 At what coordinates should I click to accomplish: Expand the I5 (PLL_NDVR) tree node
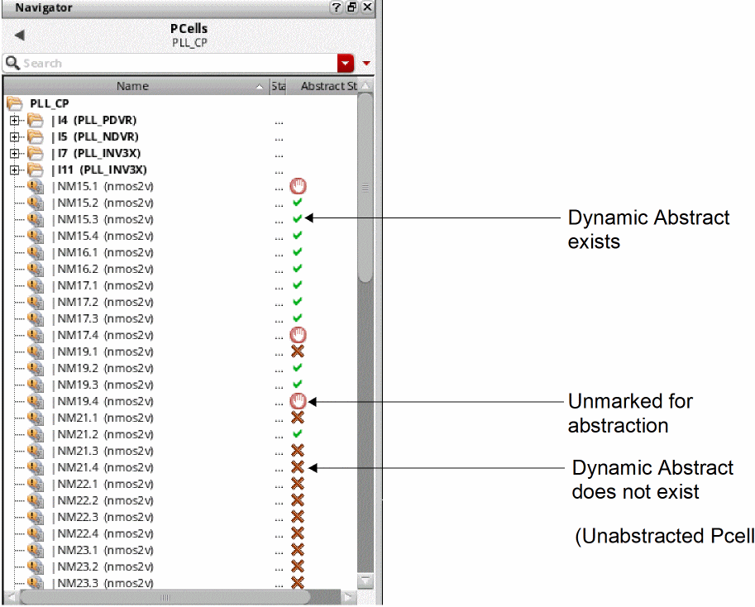14,136
